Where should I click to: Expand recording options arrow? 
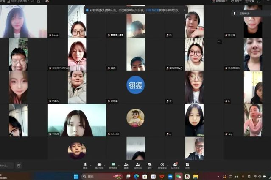(x=168, y=165)
